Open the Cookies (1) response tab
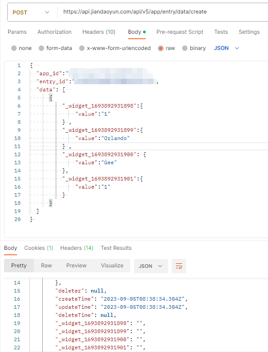Image resolution: width=268 pixels, height=352 pixels. [x=39, y=248]
